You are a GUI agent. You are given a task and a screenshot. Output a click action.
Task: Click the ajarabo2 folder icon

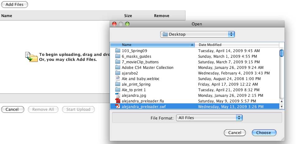(118, 73)
